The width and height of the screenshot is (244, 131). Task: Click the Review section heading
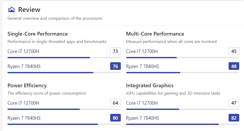pyautogui.click(x=29, y=10)
